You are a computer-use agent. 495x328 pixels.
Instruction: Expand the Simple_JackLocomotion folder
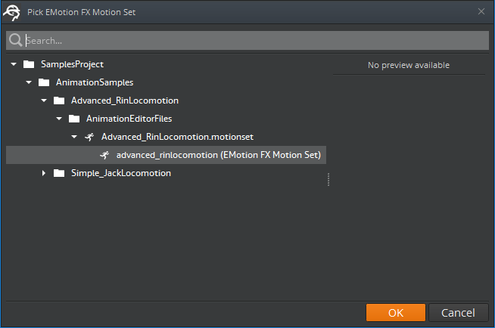pos(44,173)
